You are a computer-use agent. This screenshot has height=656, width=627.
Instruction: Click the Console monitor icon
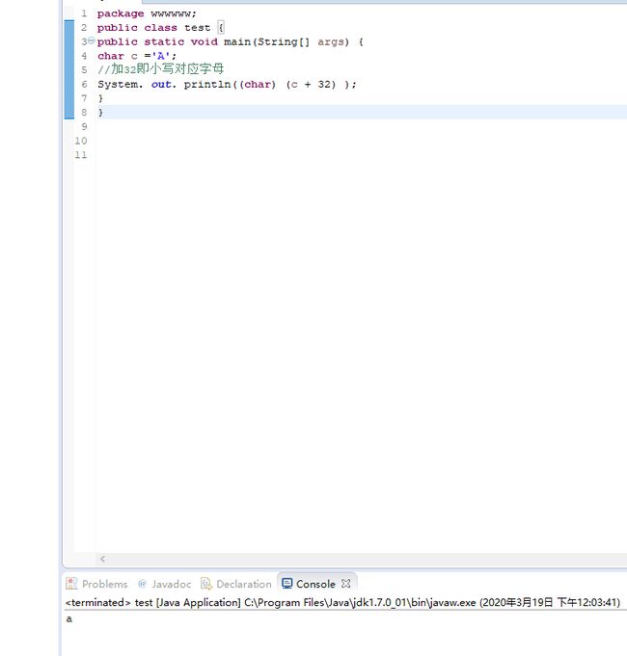click(286, 583)
